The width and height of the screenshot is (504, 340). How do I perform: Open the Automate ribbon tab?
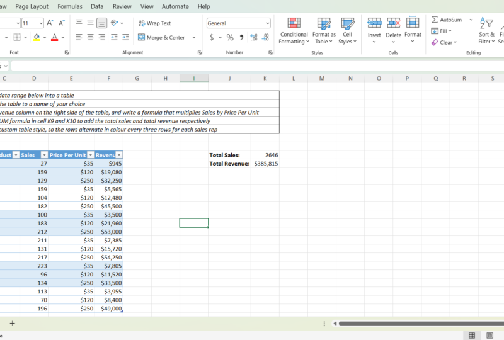(175, 6)
